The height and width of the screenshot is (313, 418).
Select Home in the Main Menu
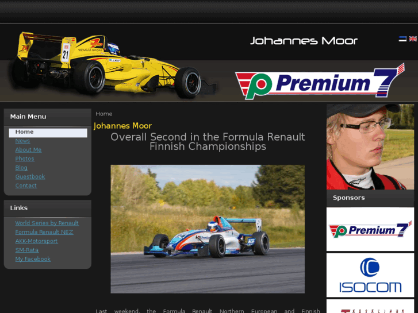[x=48, y=133]
